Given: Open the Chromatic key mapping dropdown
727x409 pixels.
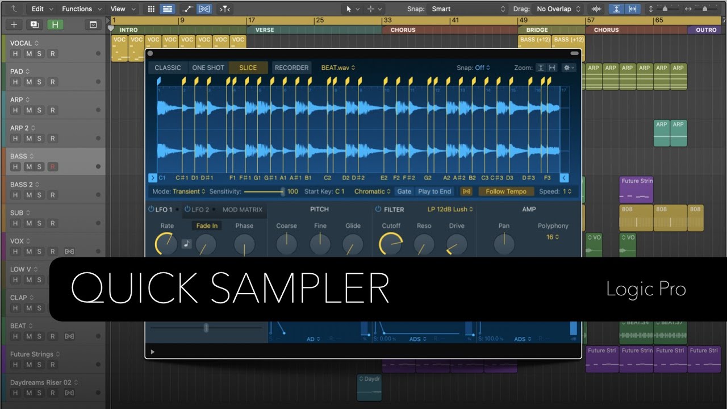Looking at the screenshot, I should [x=373, y=191].
